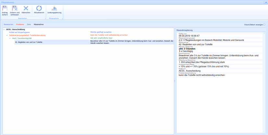This screenshot has width=268, height=135.
Task: Click Anwesenheit Pflege value > 15% und <= 70%
Action: click(204, 67)
